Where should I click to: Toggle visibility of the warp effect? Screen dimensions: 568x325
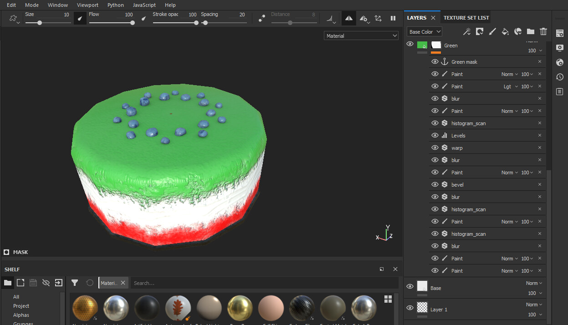[435, 147]
